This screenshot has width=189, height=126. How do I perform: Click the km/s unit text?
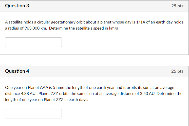[x=113, y=28]
